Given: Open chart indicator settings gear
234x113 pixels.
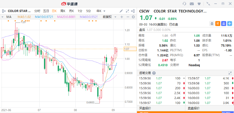Looking at the screenshot, I should [x=133, y=17].
